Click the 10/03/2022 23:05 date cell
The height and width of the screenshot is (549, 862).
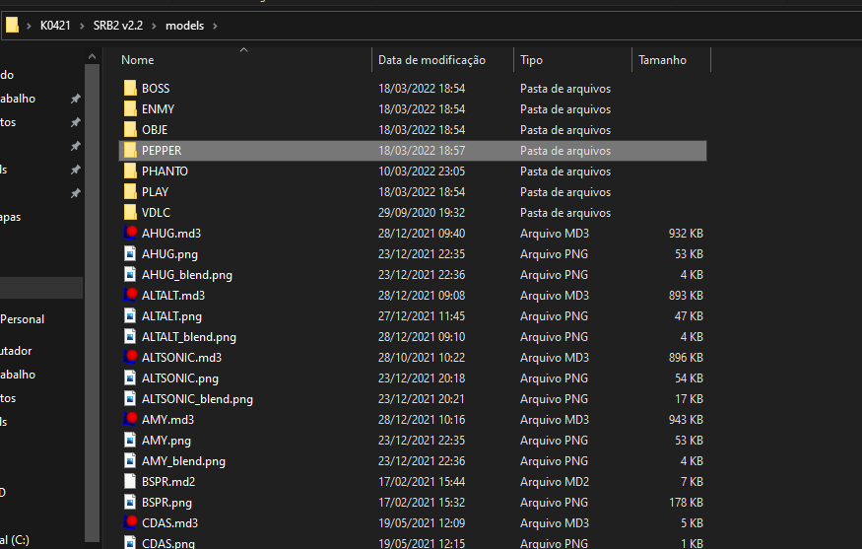point(421,172)
